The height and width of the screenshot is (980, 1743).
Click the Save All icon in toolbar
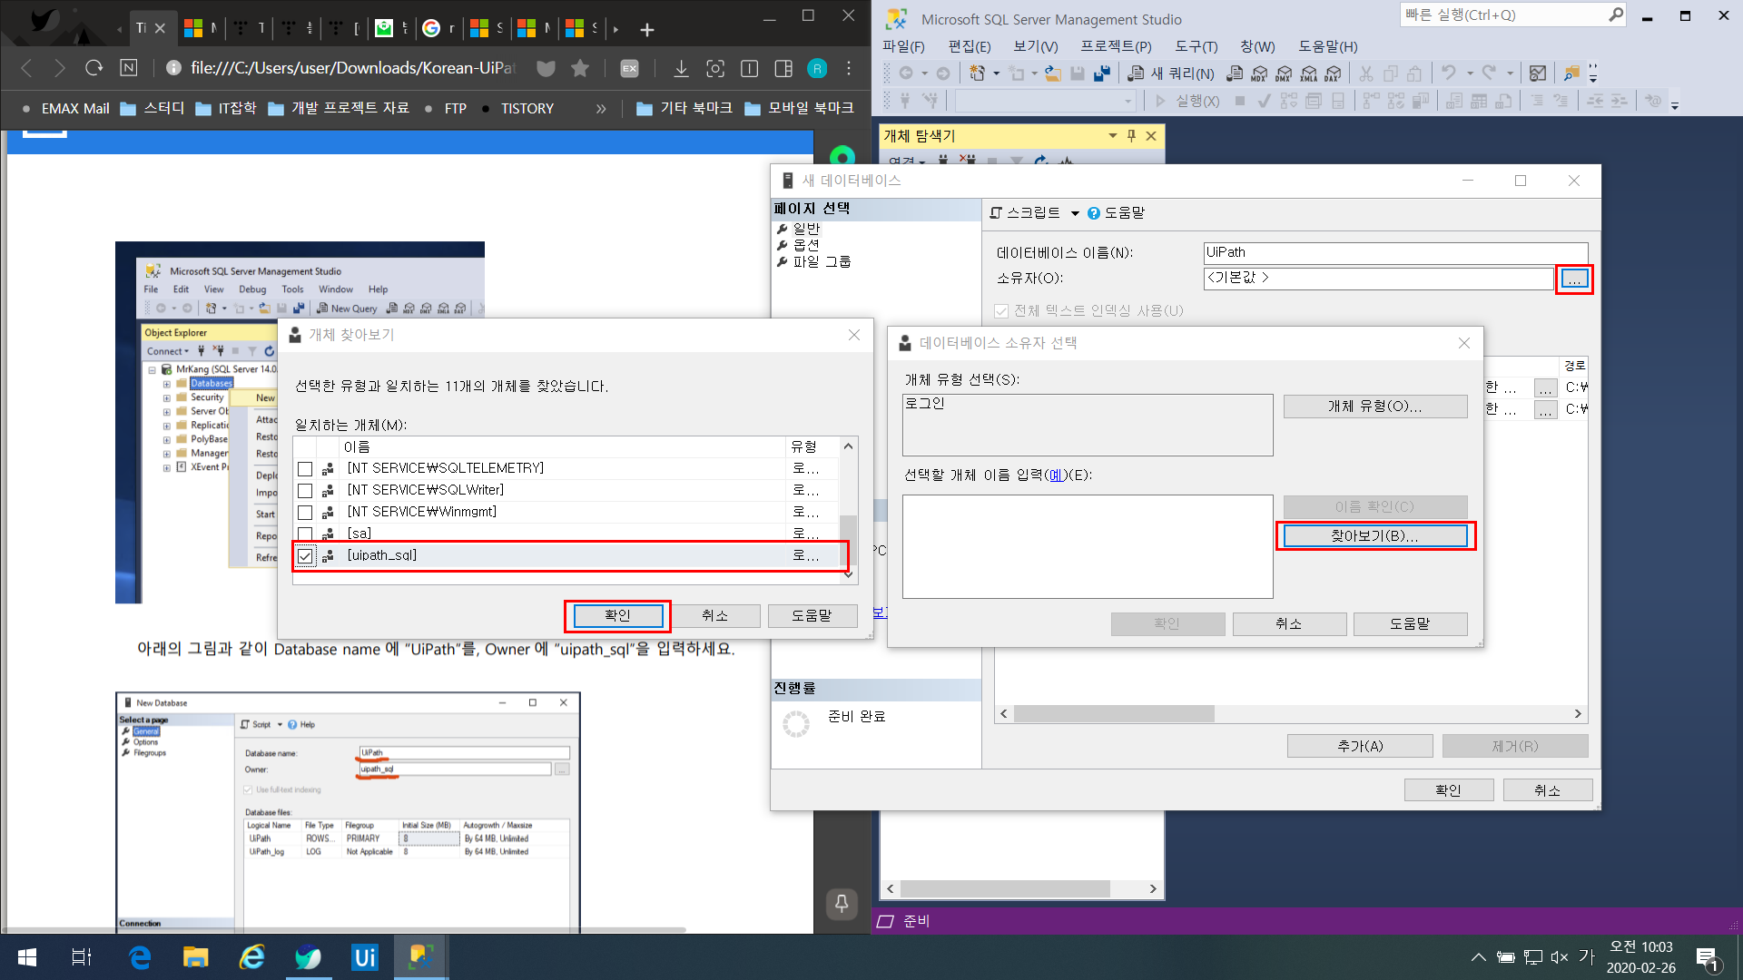click(1101, 73)
